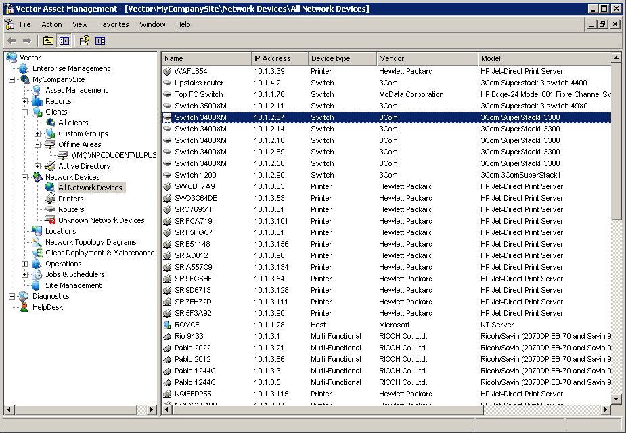The height and width of the screenshot is (433, 626).
Task: Click the list's vertical scrollbar down arrow
Action: (616, 398)
